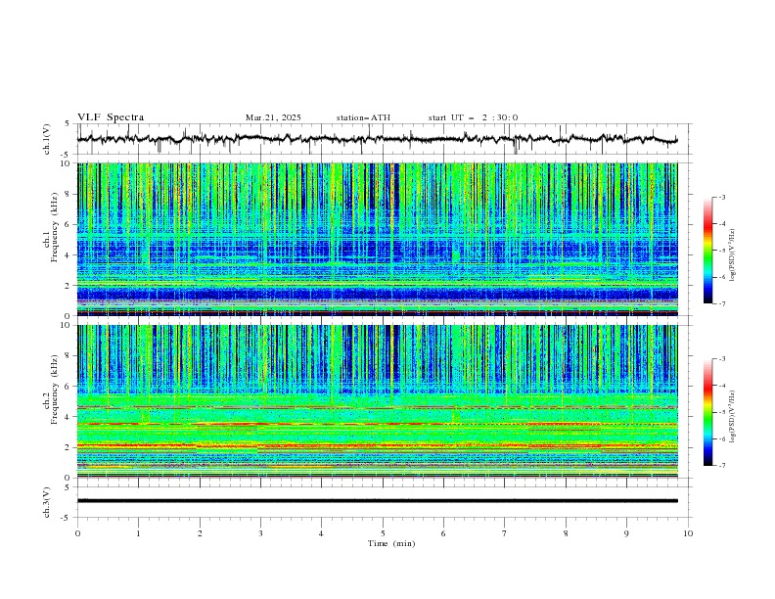Image resolution: width=775 pixels, height=599 pixels.
Task: Click the ch.1 colorbar "log(PSD)(V²/Hz)" label
Action: coord(732,255)
